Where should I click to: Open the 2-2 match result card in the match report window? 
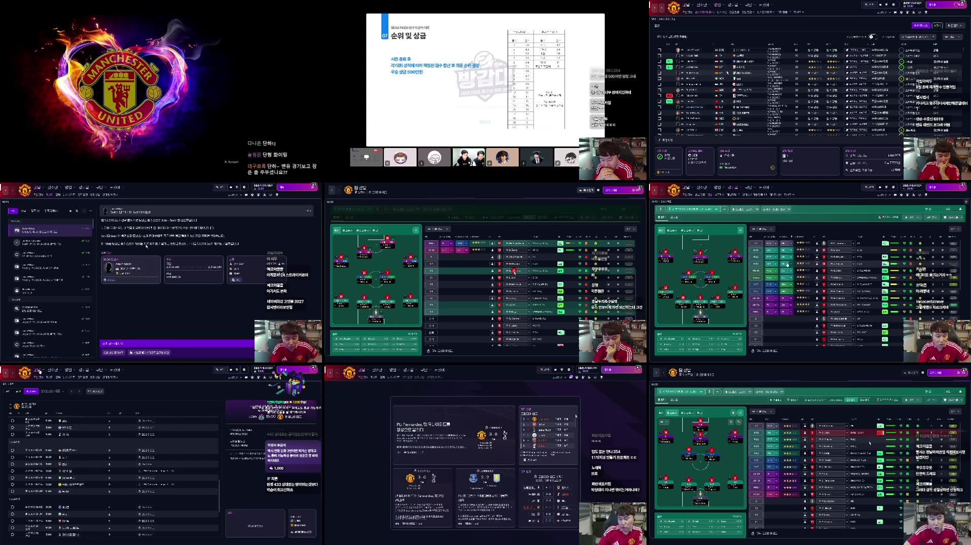[x=485, y=498]
